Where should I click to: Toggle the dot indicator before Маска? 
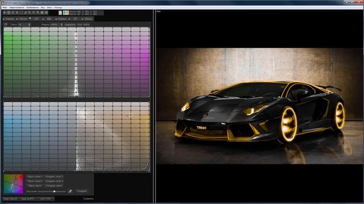pos(82,19)
